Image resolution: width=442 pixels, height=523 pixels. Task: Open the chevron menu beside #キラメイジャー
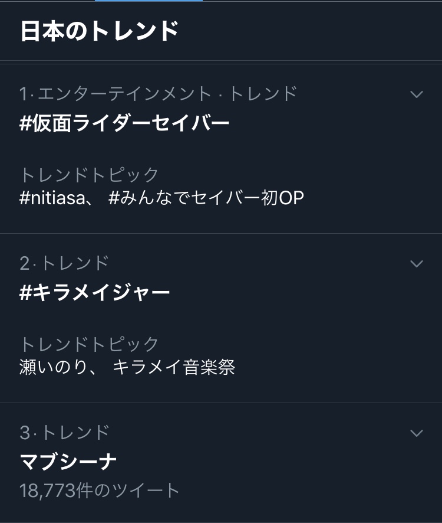[x=417, y=263]
